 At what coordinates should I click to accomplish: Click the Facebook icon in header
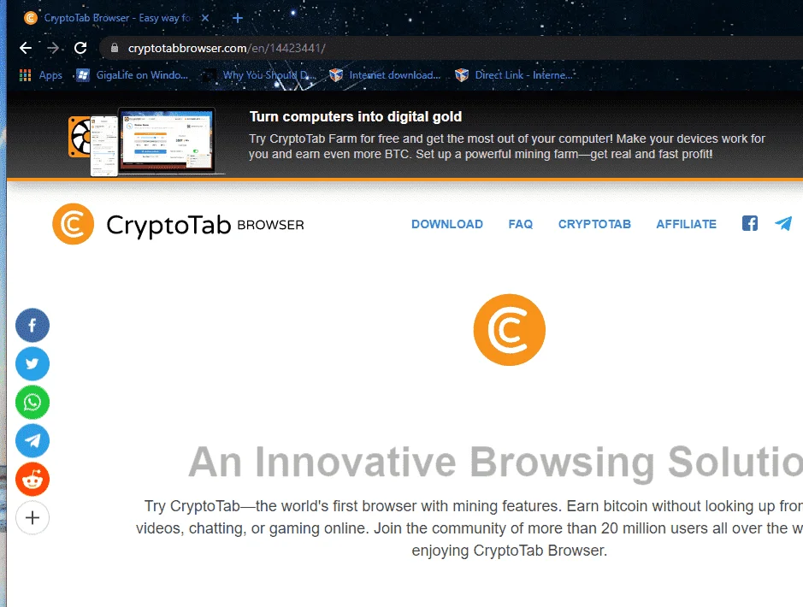tap(750, 223)
